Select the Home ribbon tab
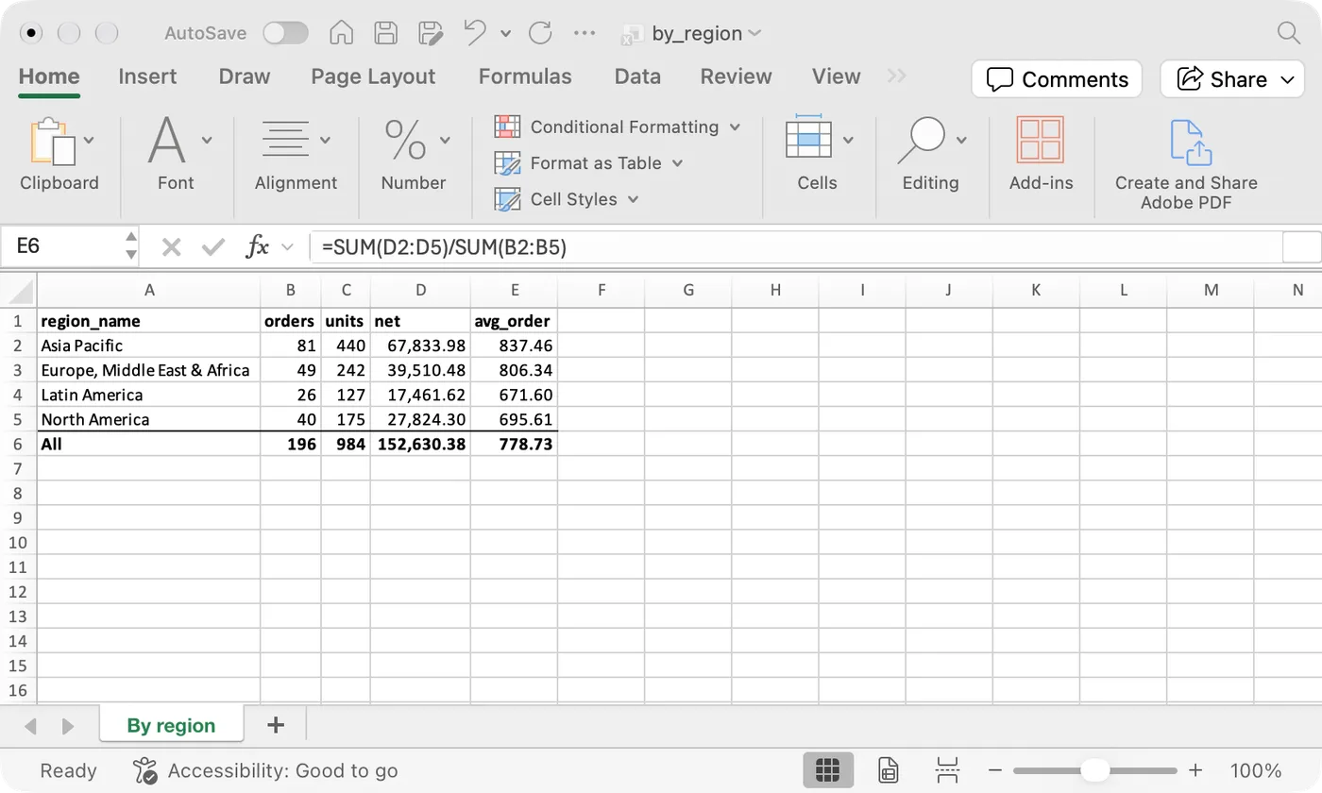This screenshot has height=793, width=1322. click(x=49, y=76)
